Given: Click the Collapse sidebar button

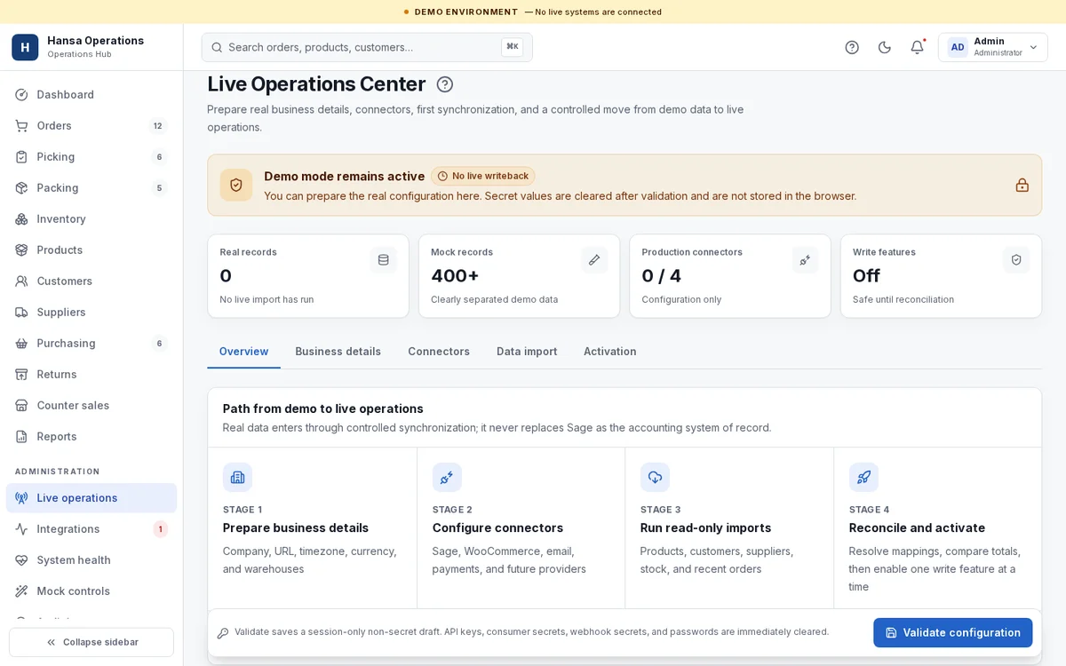Looking at the screenshot, I should coord(91,642).
